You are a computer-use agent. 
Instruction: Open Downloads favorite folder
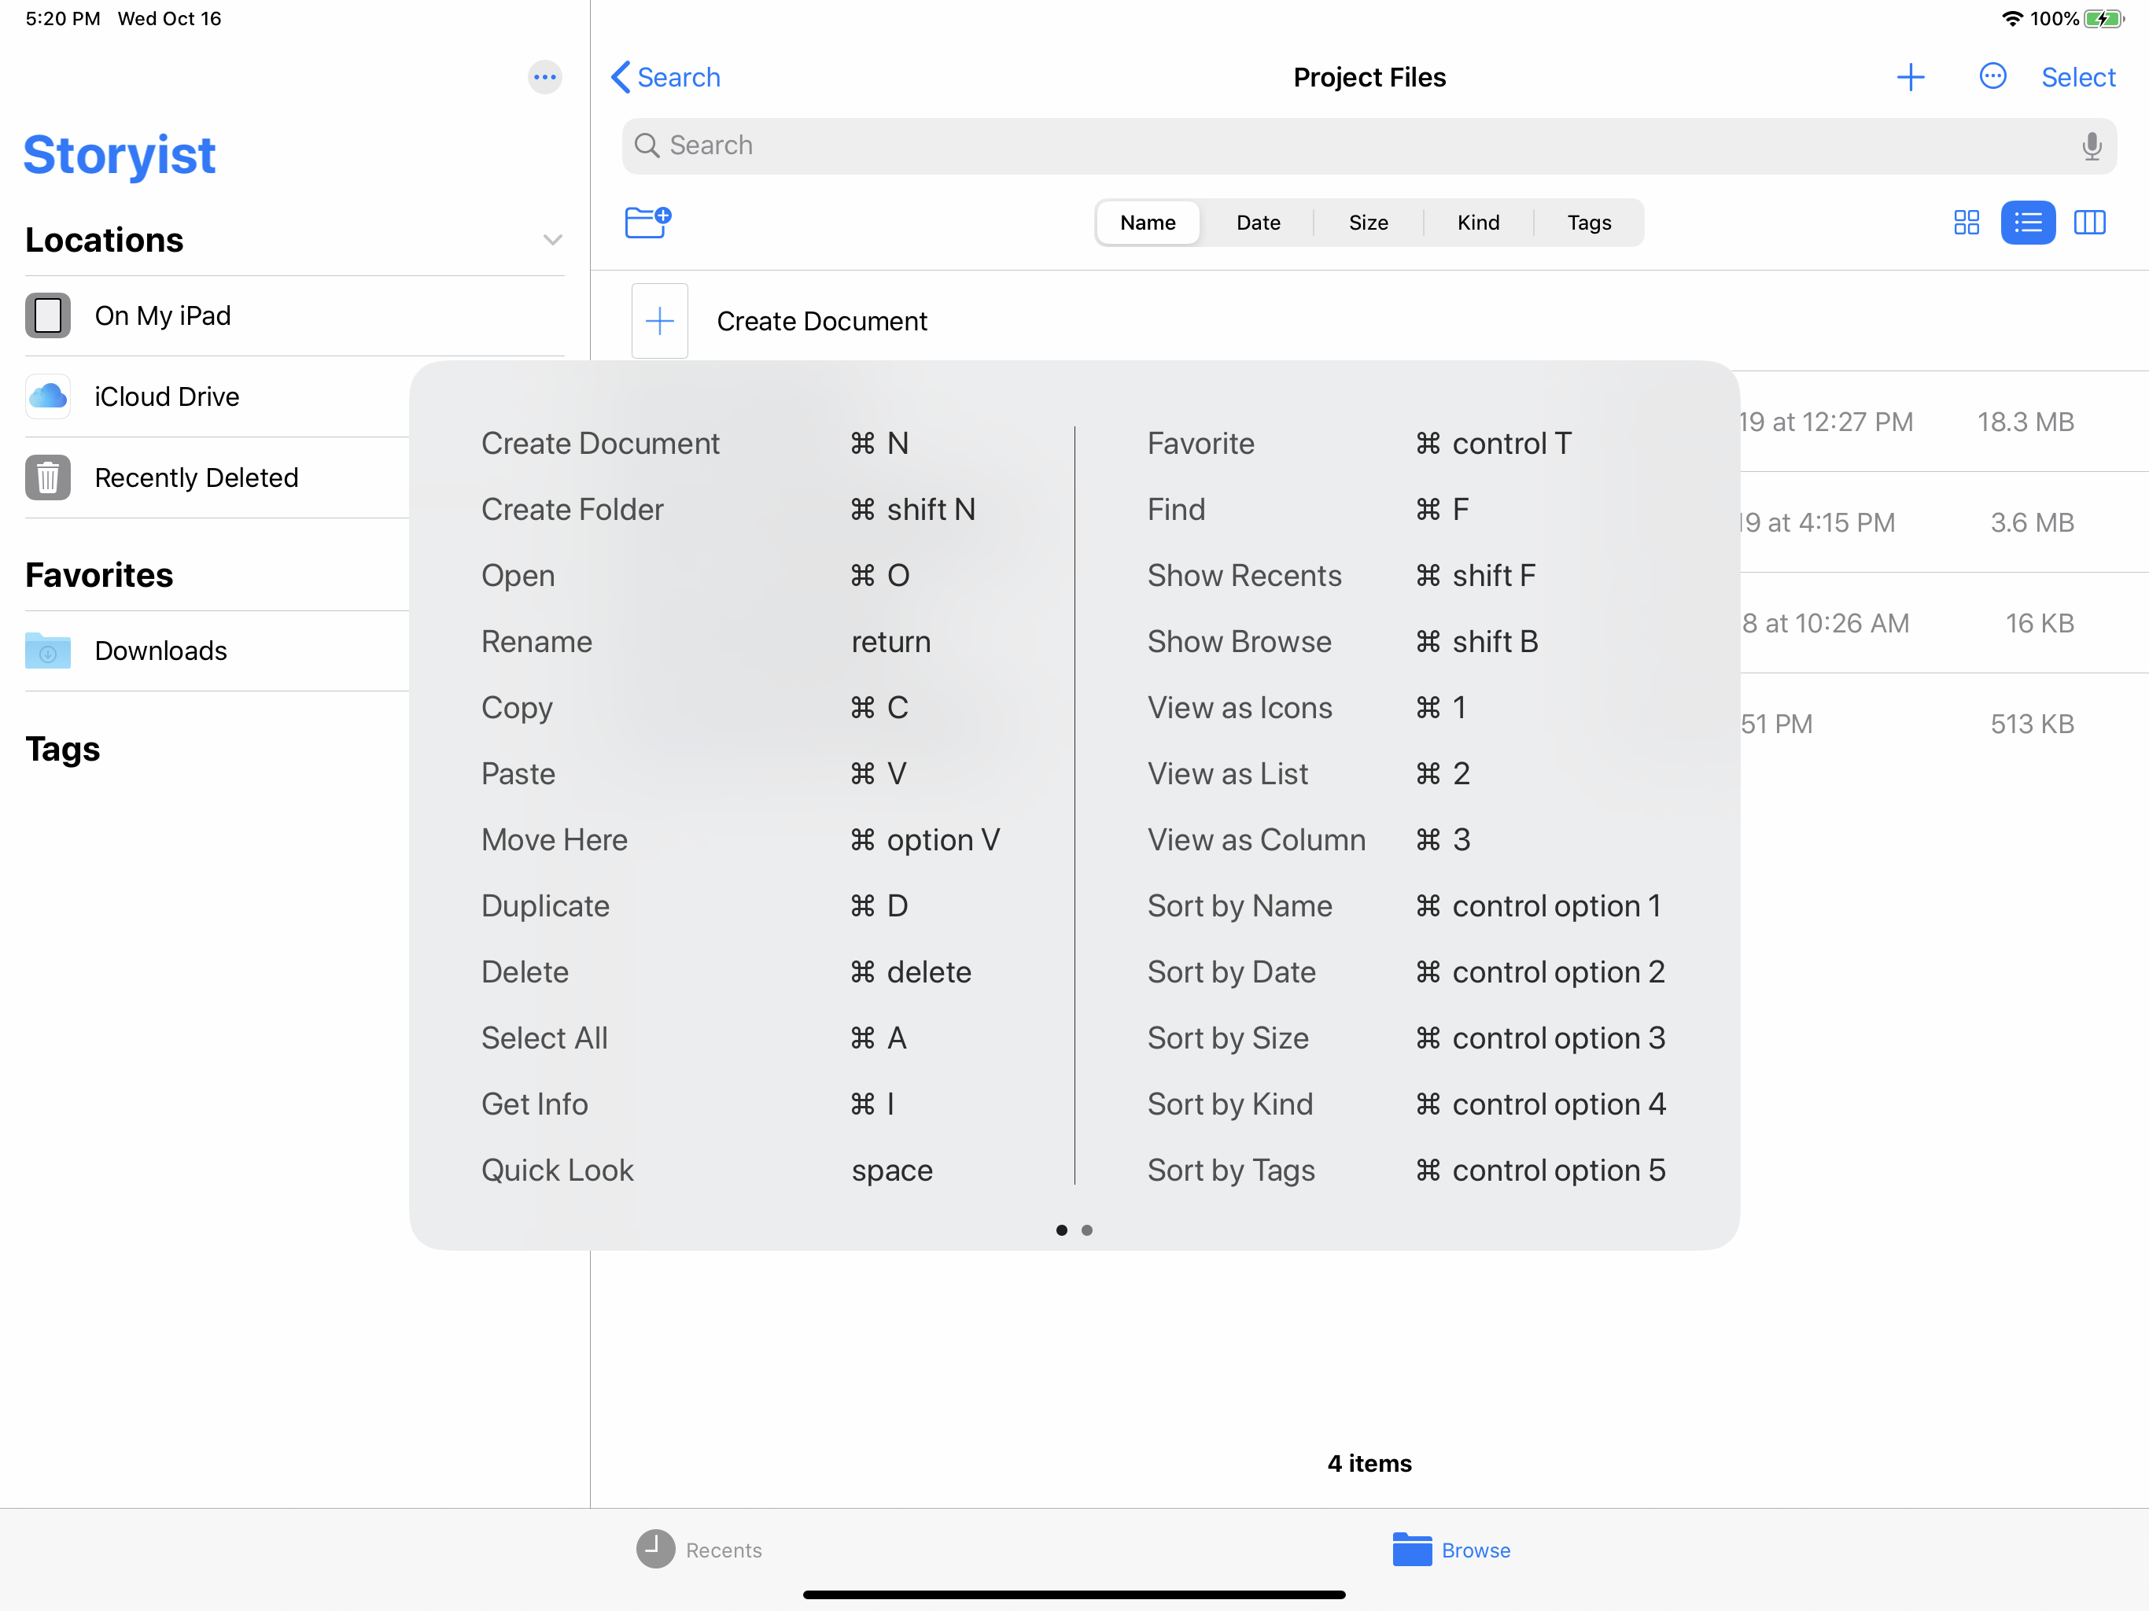216,650
